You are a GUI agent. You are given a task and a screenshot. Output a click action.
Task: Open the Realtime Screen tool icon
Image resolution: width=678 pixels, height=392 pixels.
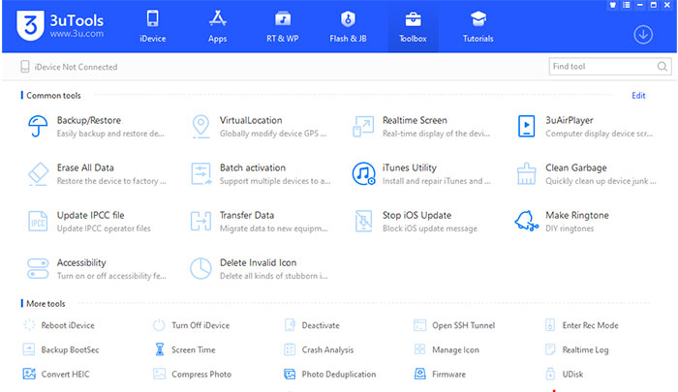coord(363,126)
